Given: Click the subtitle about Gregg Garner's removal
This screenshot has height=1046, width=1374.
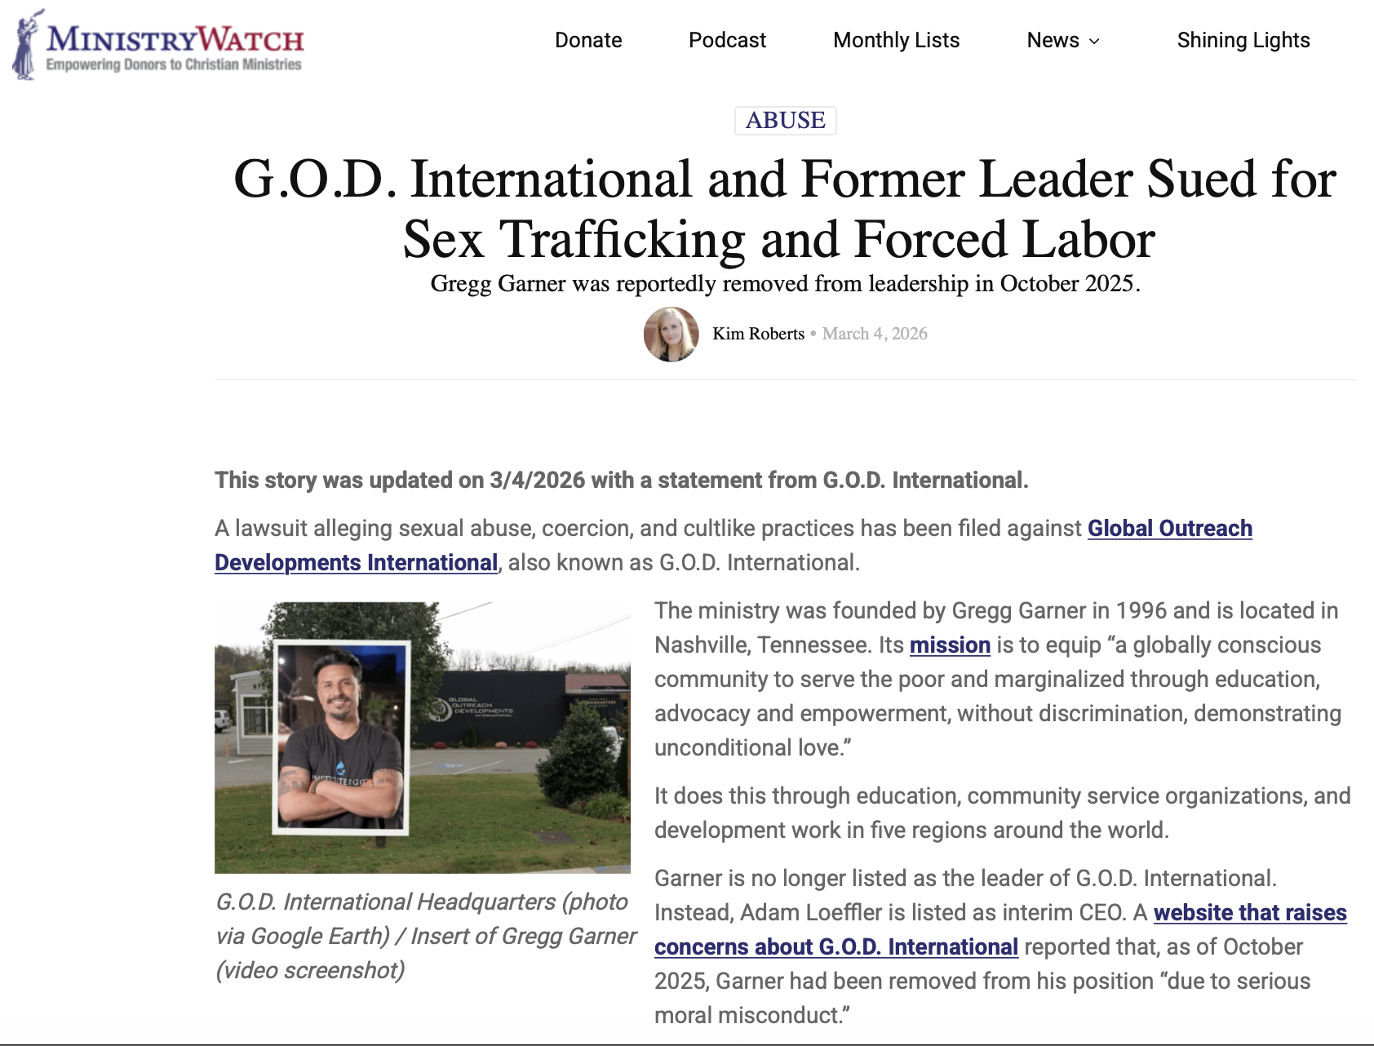Looking at the screenshot, I should pyautogui.click(x=785, y=283).
